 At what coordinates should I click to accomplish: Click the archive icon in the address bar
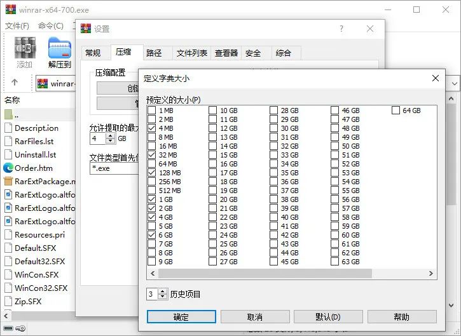click(x=43, y=84)
